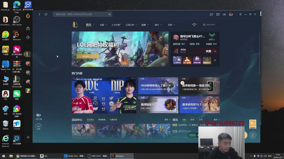Open the 直播 navigation tab
284x159 pixels.
coord(144,25)
